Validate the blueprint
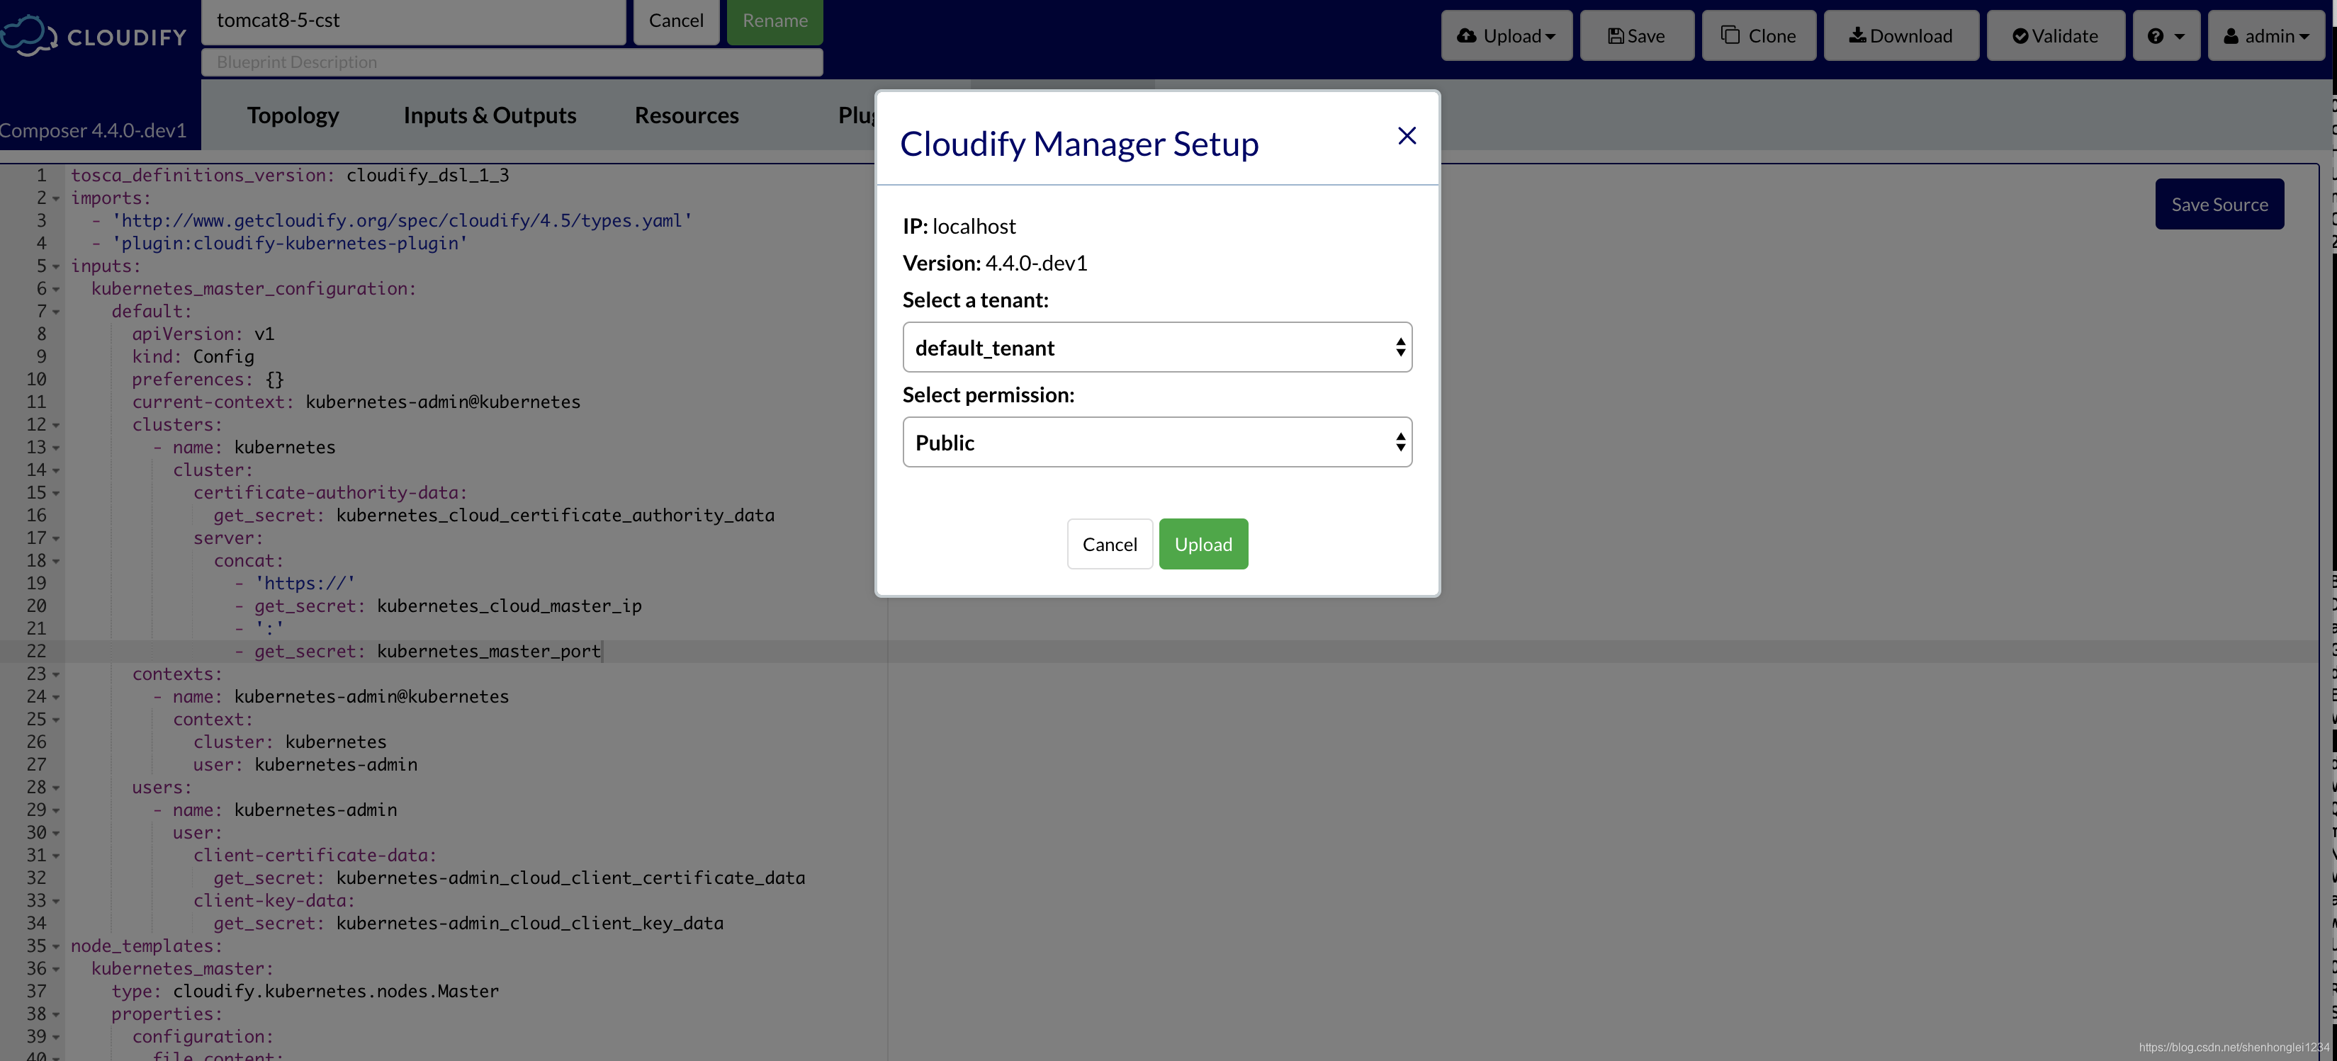The image size is (2337, 1061). (x=2055, y=35)
